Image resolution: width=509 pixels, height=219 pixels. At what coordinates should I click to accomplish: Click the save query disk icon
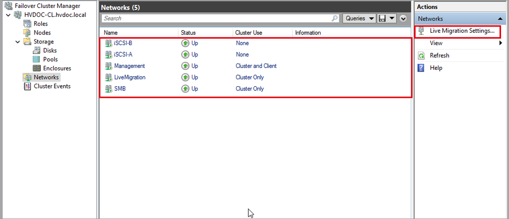[x=382, y=19]
